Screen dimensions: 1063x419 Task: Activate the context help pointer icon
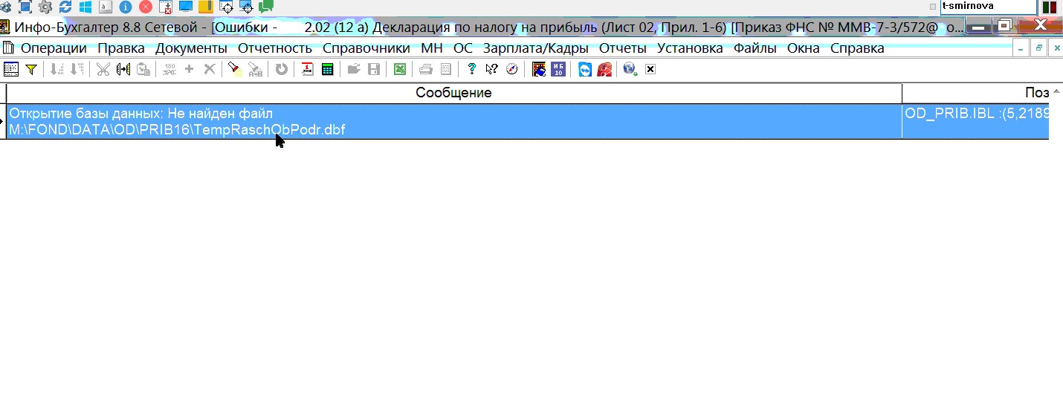(491, 70)
